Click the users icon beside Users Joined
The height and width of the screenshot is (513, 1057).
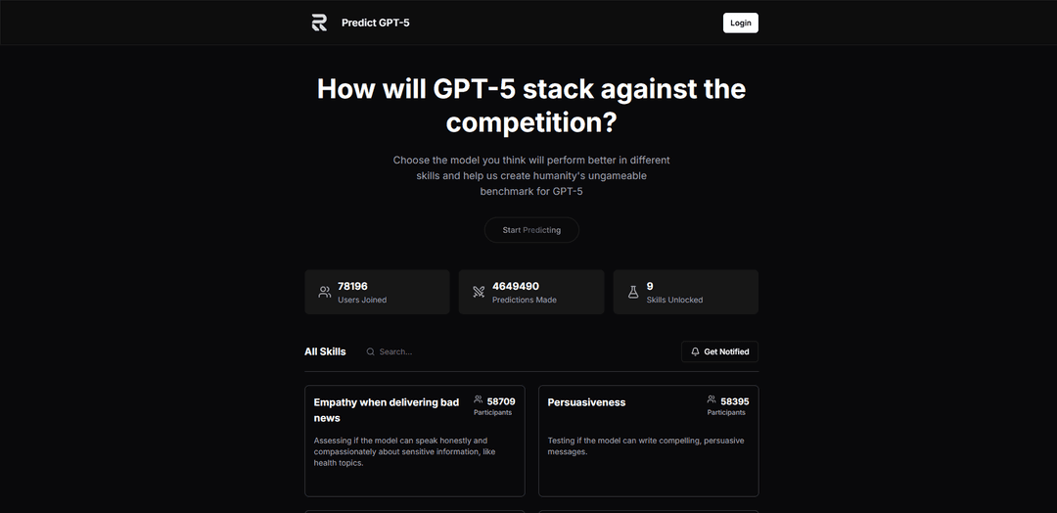point(324,292)
